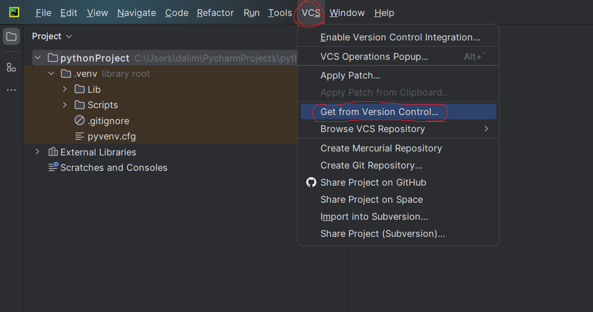Select the .gitignore file name
593x312 pixels.
109,121
